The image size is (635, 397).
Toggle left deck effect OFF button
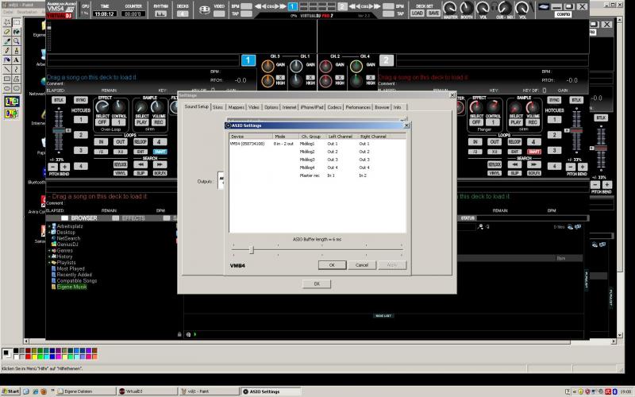coord(102,122)
